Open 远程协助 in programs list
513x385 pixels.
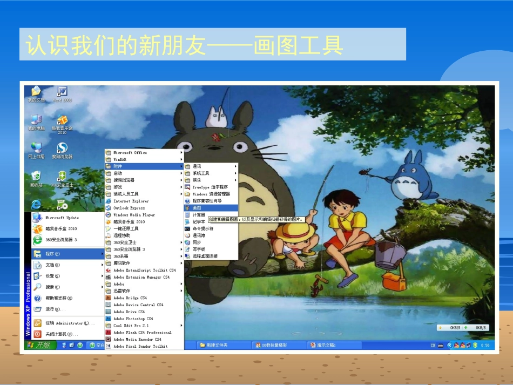(144, 235)
